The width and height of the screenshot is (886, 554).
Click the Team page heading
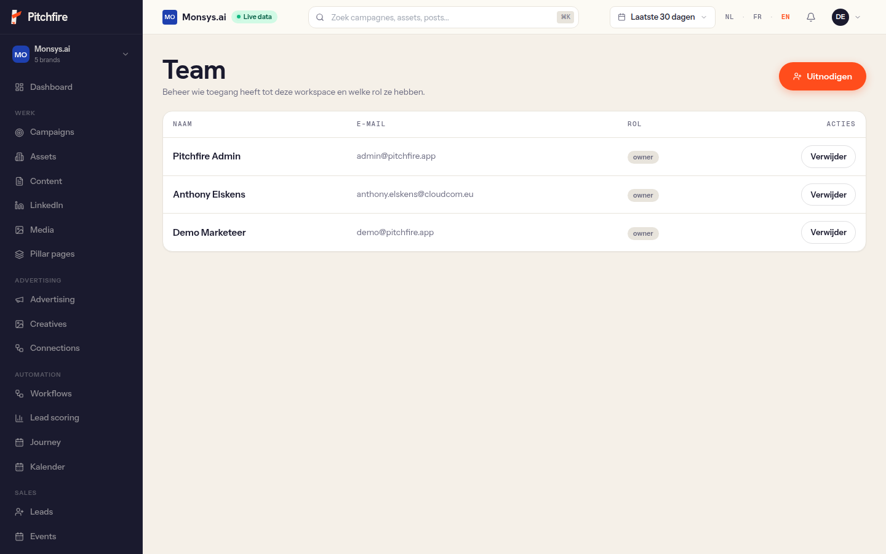point(194,70)
